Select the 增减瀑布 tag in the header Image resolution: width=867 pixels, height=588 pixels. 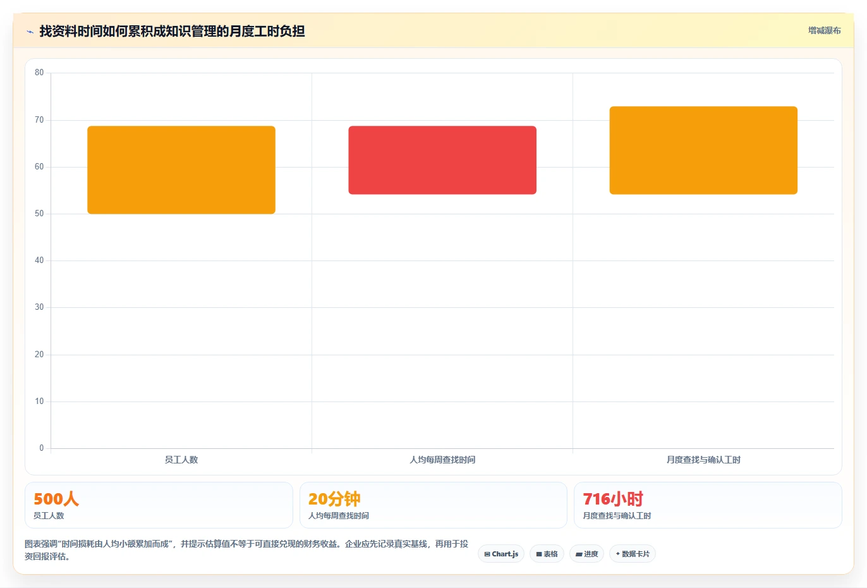click(x=824, y=30)
